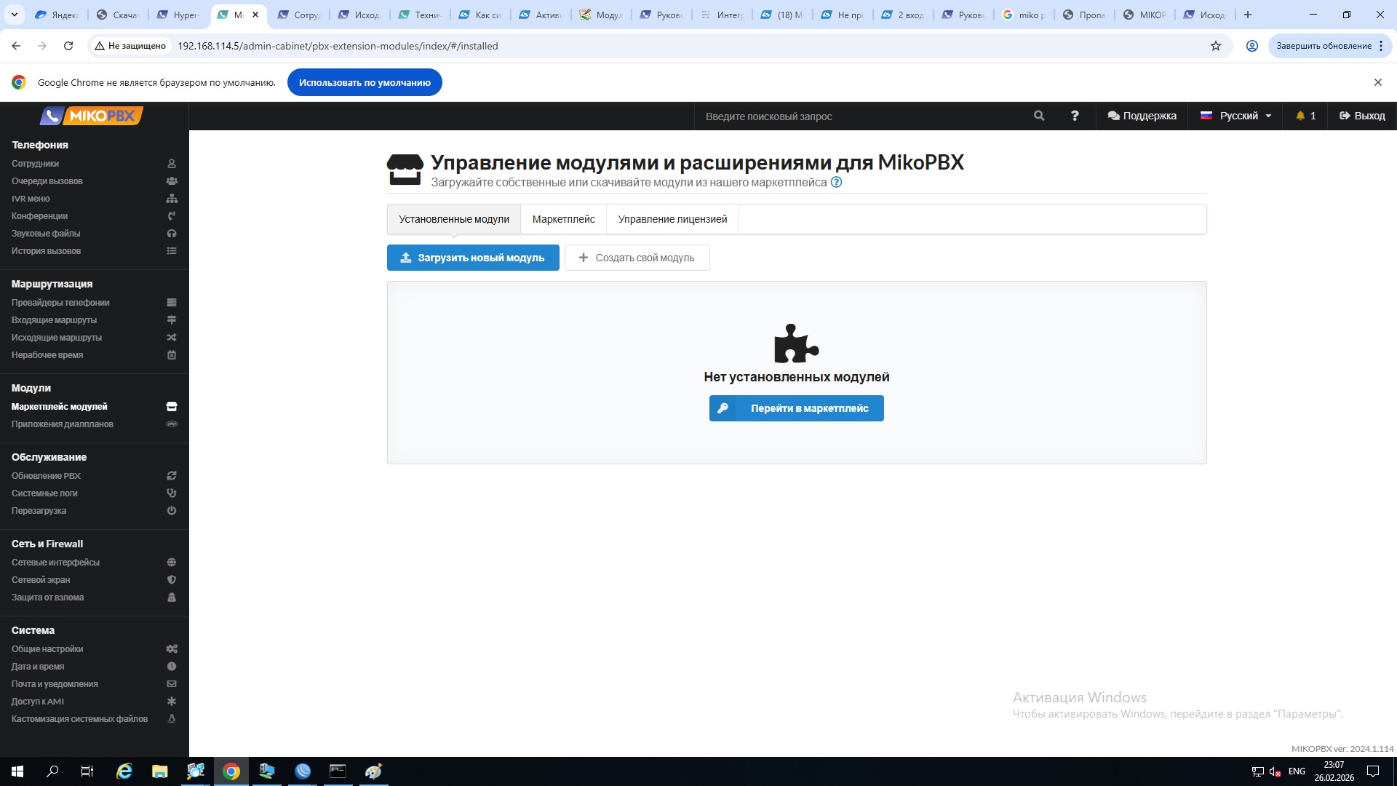Screen dimensions: 1397x786
Task: Open the Chrome three-dot menu
Action: (x=1380, y=46)
